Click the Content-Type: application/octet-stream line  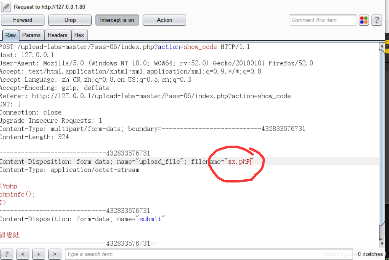(x=70, y=170)
